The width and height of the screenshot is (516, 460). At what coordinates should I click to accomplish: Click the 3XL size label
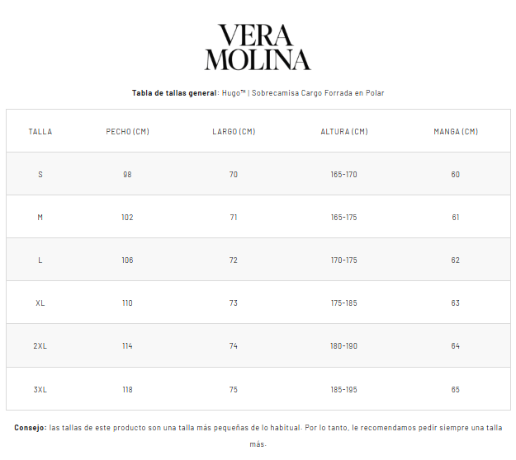click(40, 389)
